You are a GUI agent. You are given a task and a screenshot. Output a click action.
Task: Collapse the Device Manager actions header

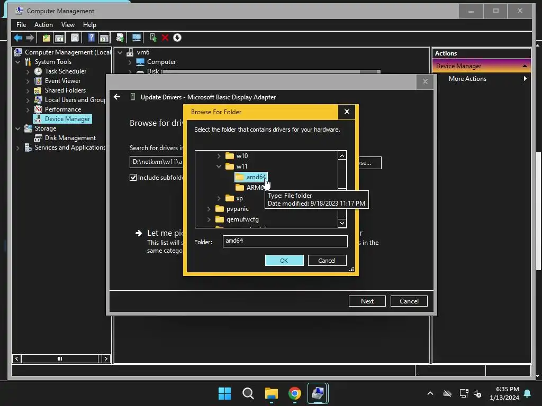525,66
